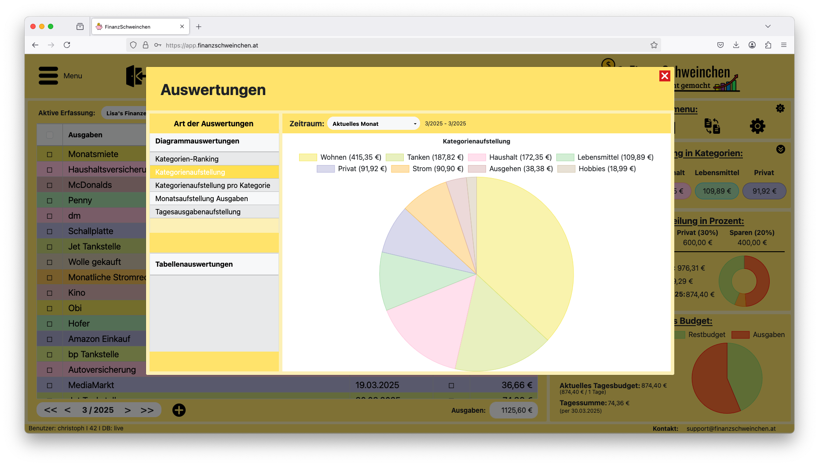Click the add entry plus icon

[179, 410]
